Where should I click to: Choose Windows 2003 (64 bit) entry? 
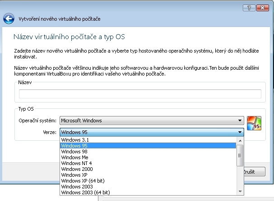tap(148, 192)
